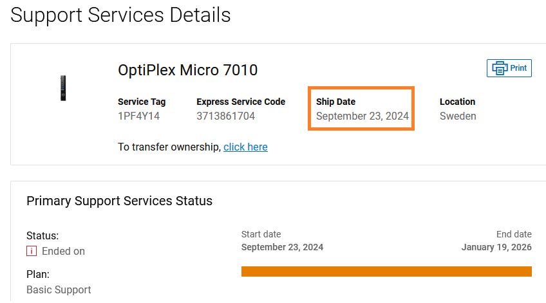Click the Ship Date September 23, 2024 value
The image size is (546, 303).
362,116
